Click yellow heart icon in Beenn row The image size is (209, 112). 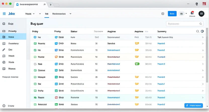[137, 97]
